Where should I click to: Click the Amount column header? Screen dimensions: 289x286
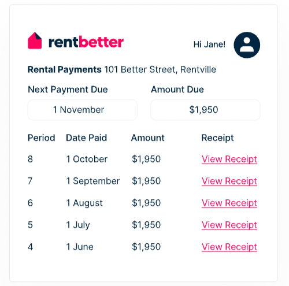coord(148,138)
